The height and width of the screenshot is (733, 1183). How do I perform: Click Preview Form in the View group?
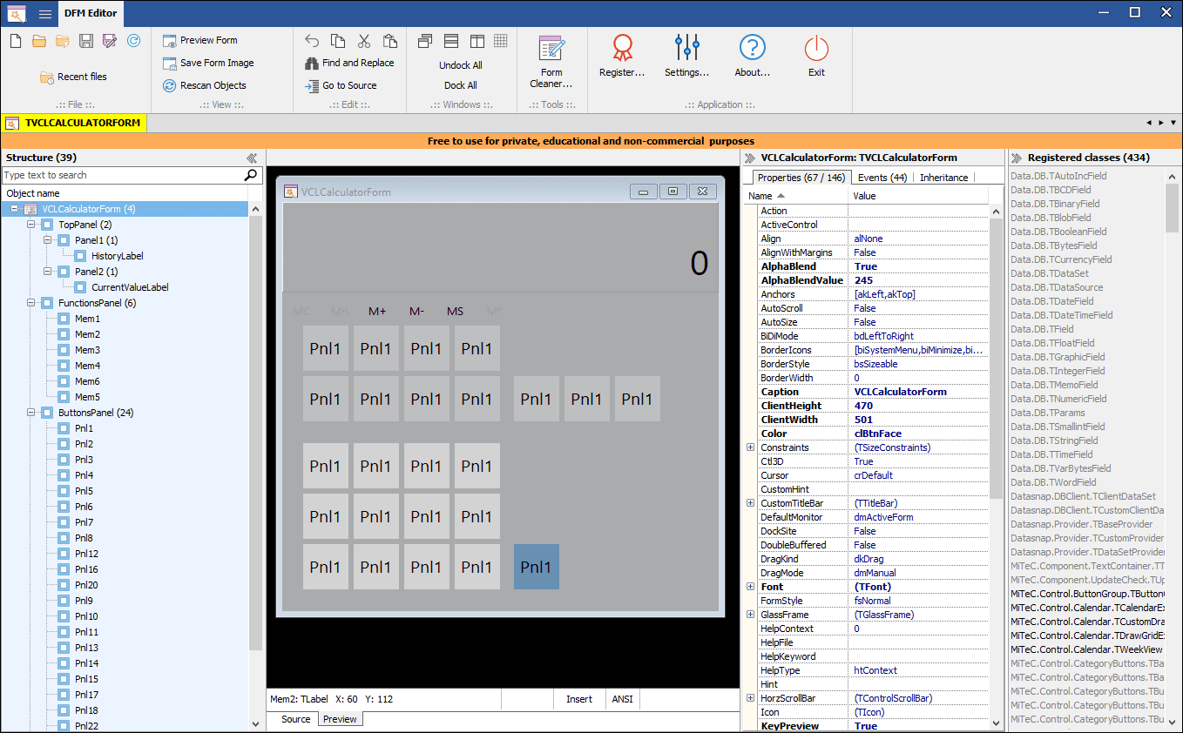(200, 40)
